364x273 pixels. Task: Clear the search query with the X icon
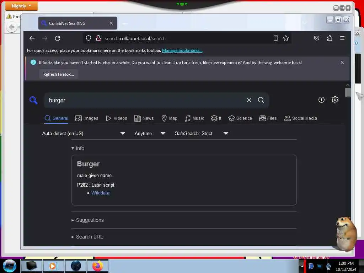[x=249, y=100]
